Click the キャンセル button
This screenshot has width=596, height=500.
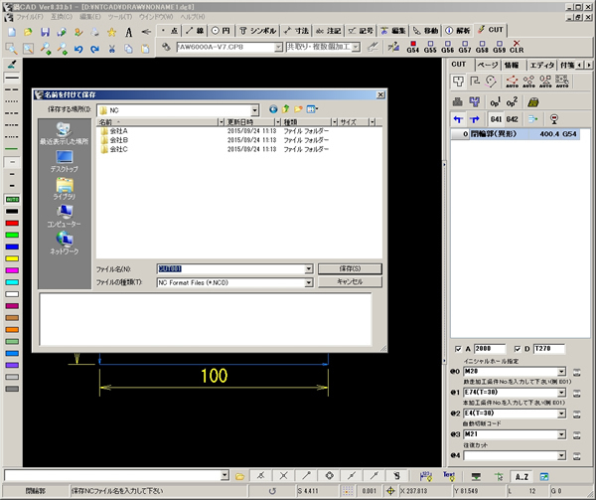click(350, 281)
